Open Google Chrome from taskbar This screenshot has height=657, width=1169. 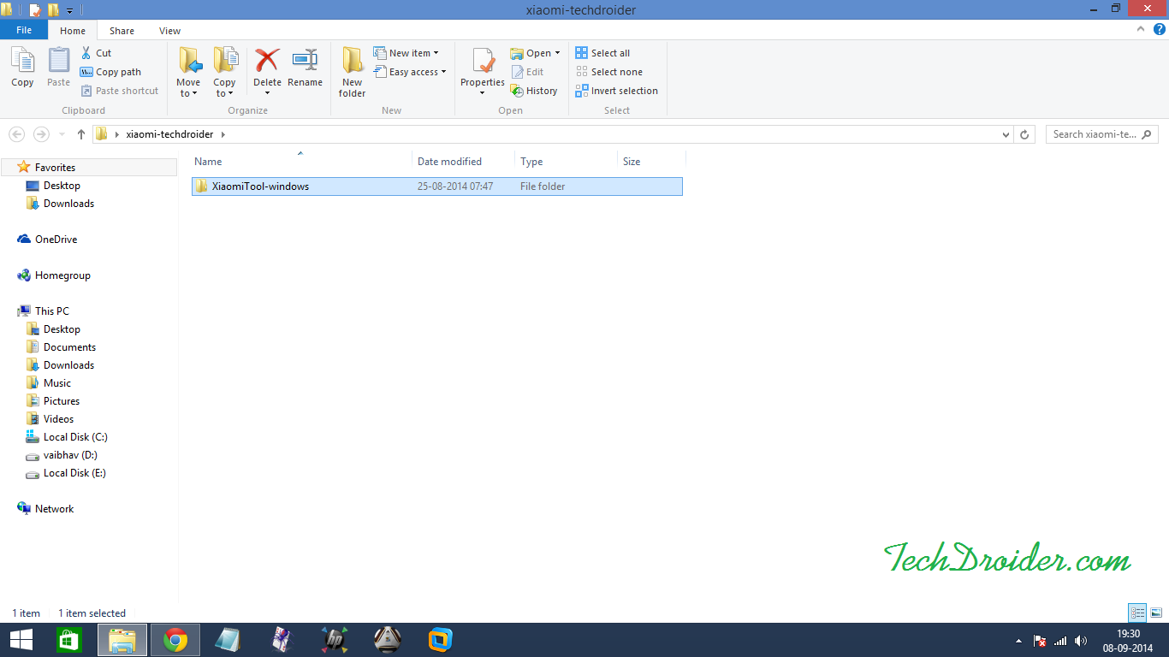[x=175, y=640]
